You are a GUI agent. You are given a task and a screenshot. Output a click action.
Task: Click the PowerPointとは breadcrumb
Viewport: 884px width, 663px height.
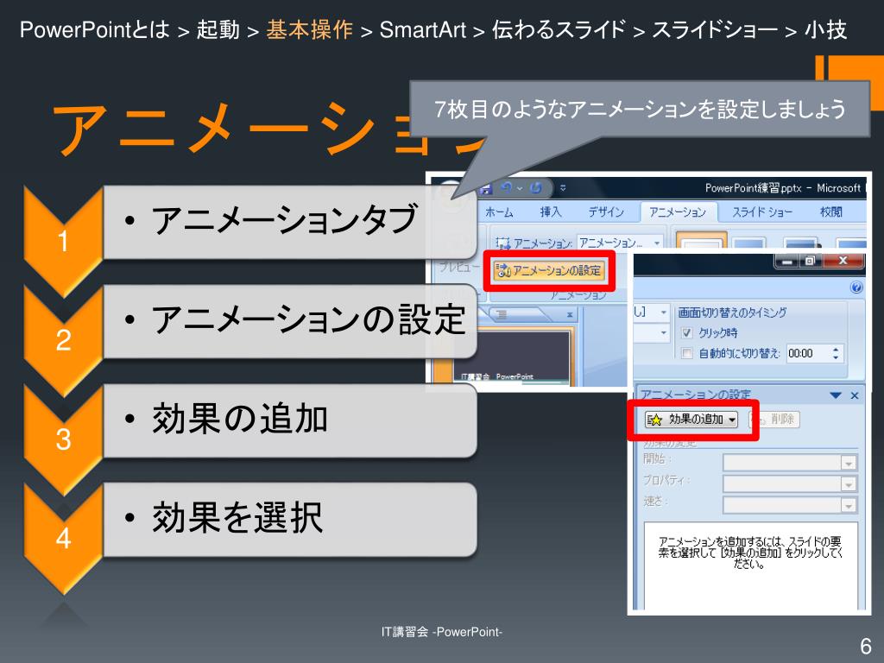[95, 29]
